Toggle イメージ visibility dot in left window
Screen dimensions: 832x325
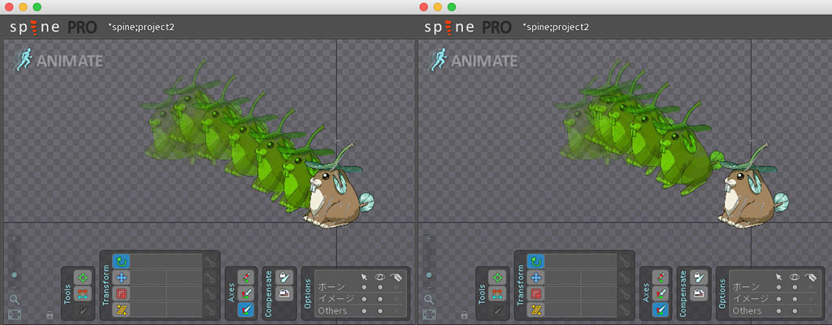tap(380, 299)
